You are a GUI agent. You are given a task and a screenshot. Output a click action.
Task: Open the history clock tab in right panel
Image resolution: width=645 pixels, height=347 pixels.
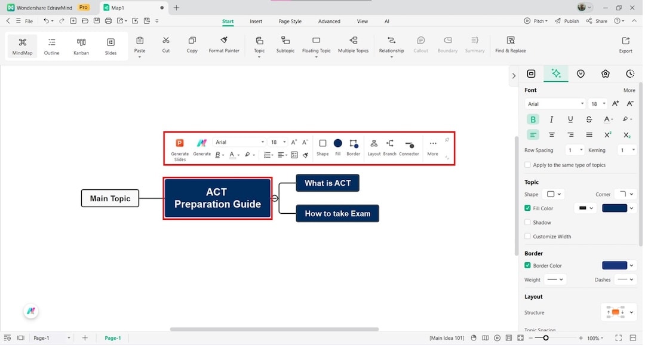click(630, 73)
